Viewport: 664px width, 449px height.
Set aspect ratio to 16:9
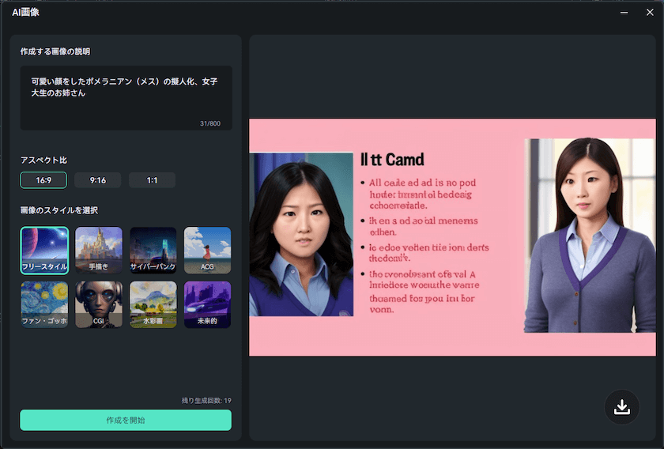43,180
